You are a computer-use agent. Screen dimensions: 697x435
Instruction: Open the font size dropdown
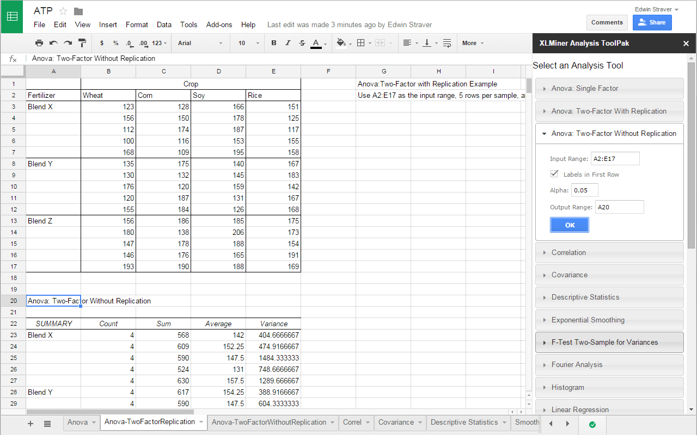(247, 43)
